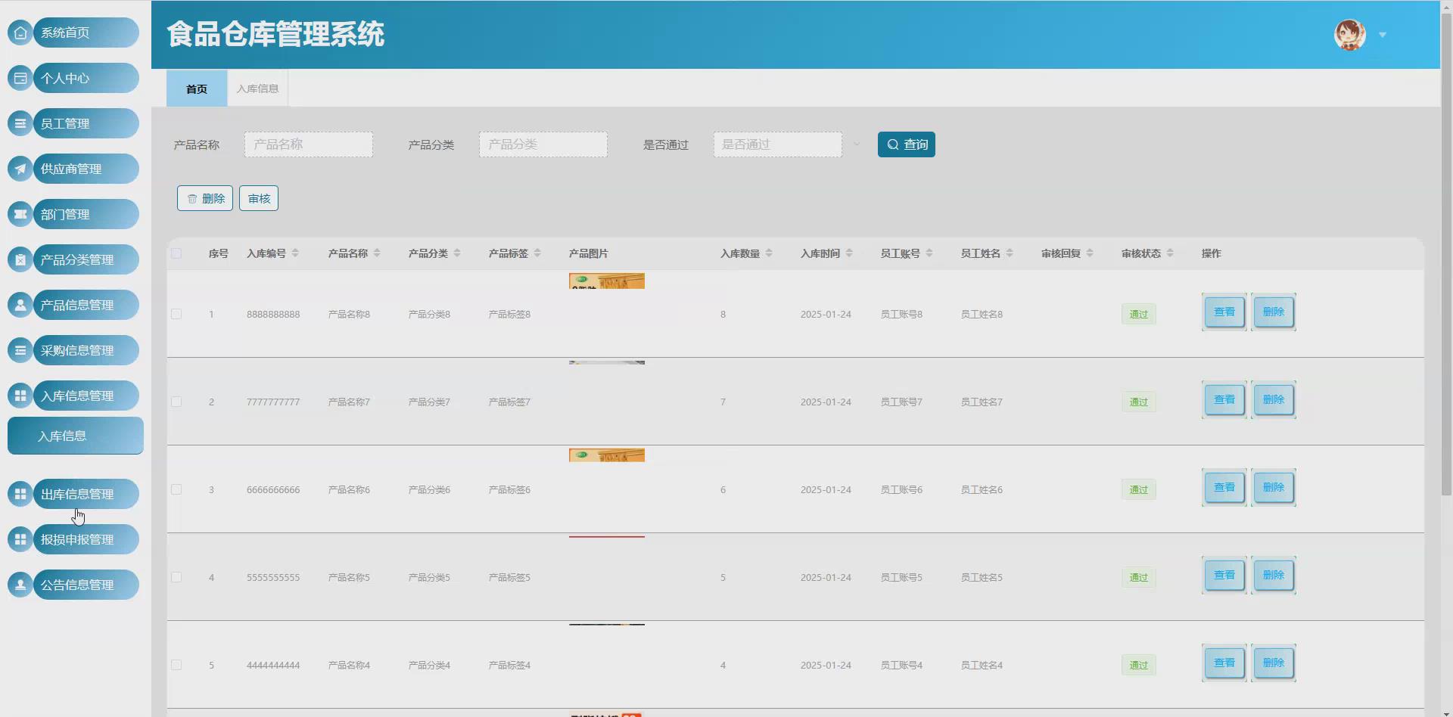Image resolution: width=1453 pixels, height=717 pixels.
Task: Expand the 产品分类管理 menu
Action: click(86, 259)
